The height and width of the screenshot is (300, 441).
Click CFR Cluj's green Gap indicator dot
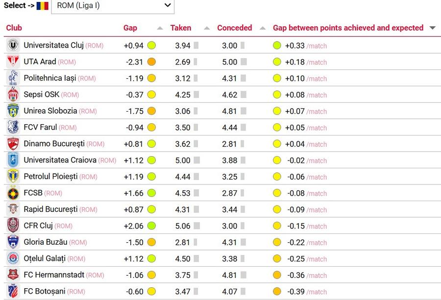click(151, 226)
